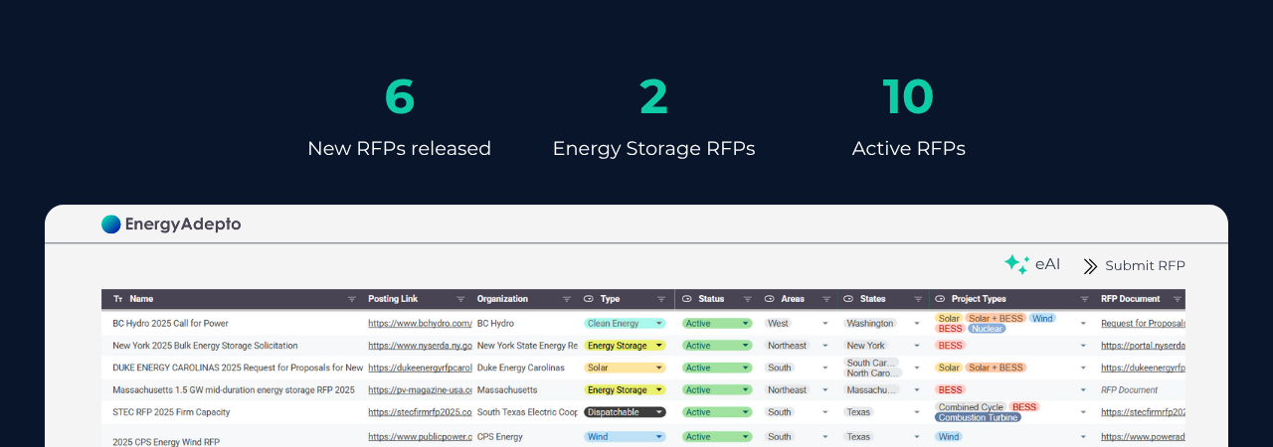Select 'BC Hydro 2025 Call for Power' cell

pos(171,323)
